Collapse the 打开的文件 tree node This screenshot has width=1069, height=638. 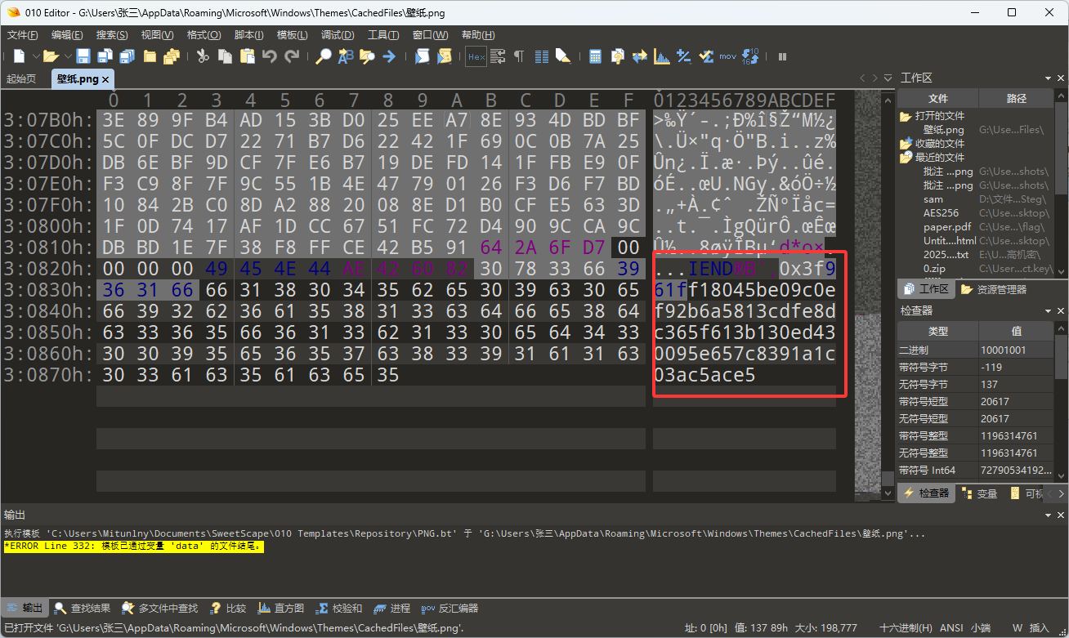click(x=906, y=116)
